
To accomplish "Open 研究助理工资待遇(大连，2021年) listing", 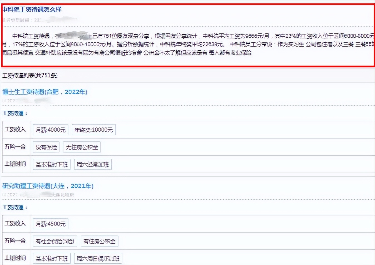I will [47, 186].
